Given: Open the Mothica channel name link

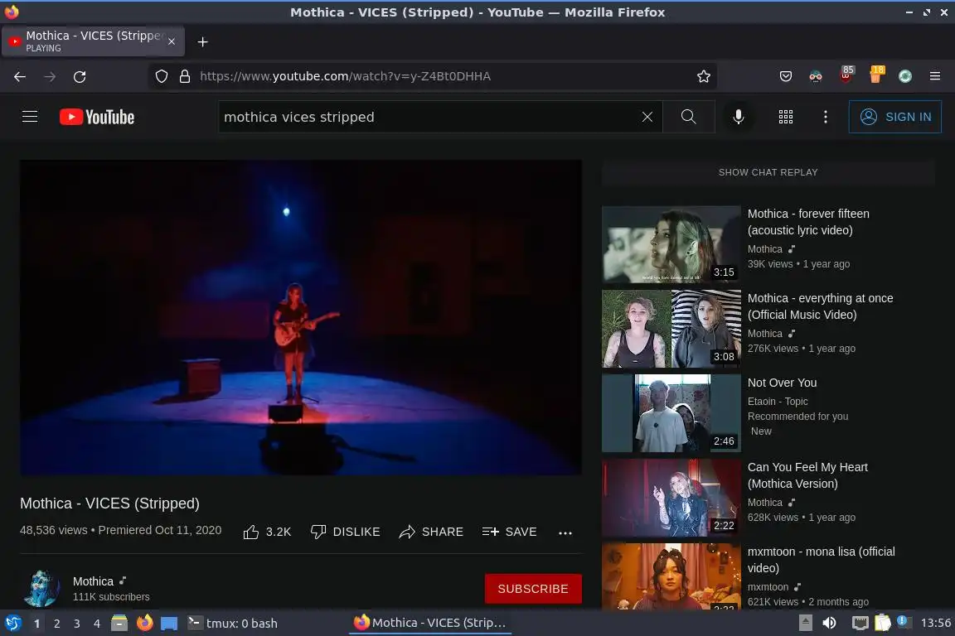Looking at the screenshot, I should tap(93, 581).
